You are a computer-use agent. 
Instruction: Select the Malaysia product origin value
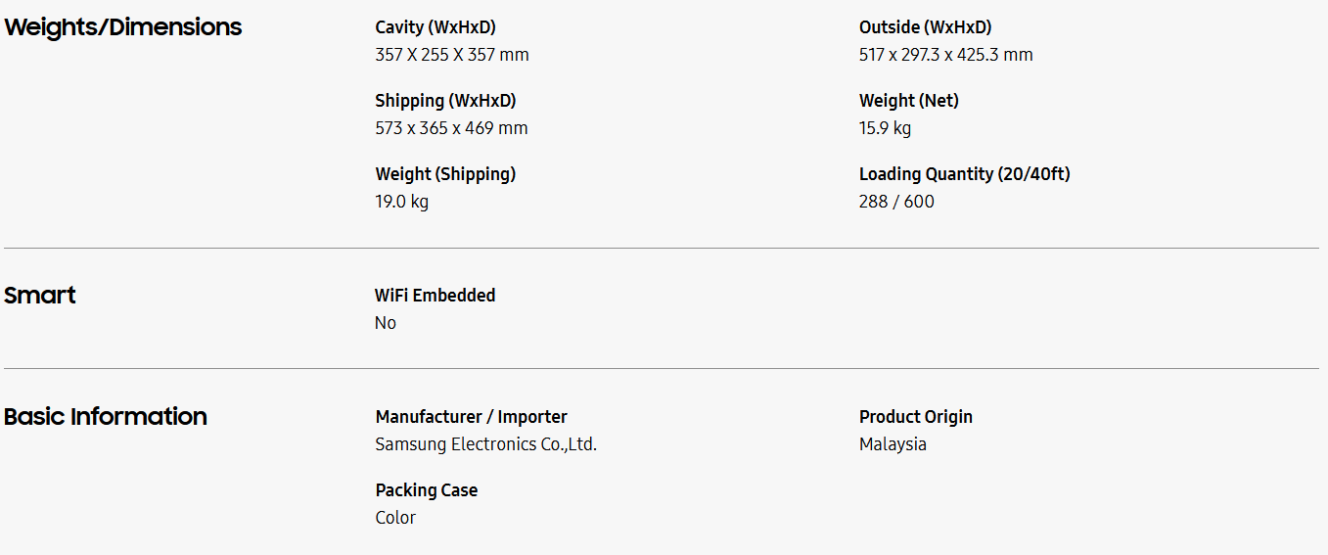pyautogui.click(x=893, y=444)
